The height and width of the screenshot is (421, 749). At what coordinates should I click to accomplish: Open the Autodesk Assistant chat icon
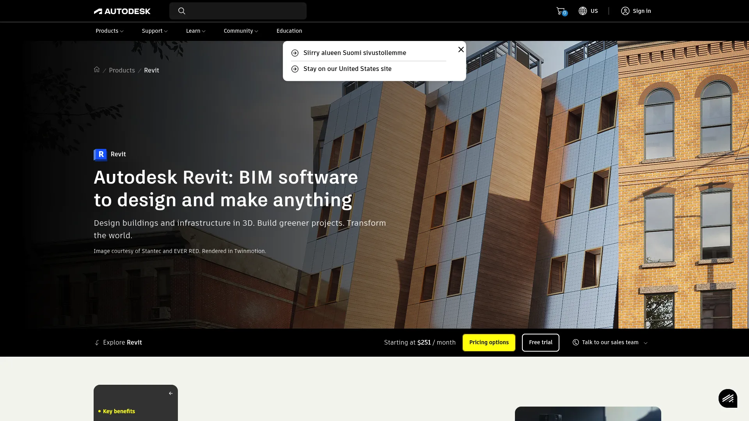(x=728, y=398)
